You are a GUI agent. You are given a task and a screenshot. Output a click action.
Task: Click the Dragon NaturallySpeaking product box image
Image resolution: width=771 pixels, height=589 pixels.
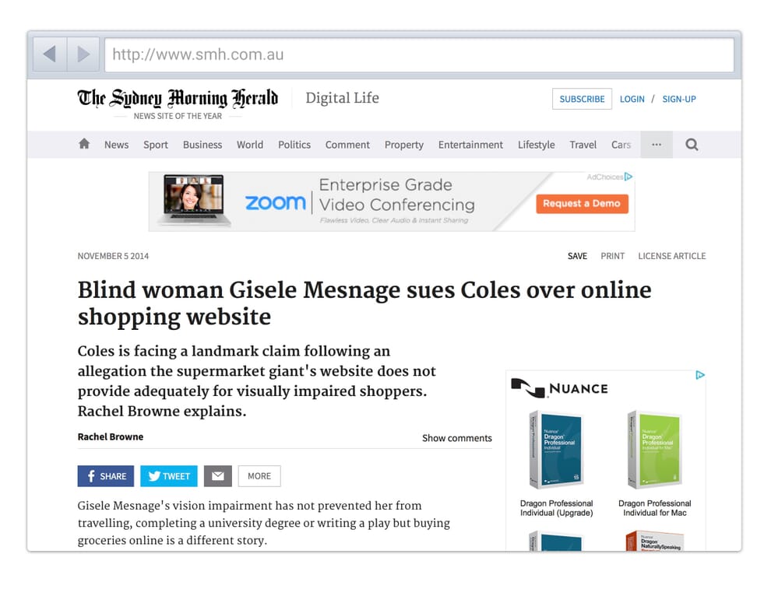coord(654,541)
